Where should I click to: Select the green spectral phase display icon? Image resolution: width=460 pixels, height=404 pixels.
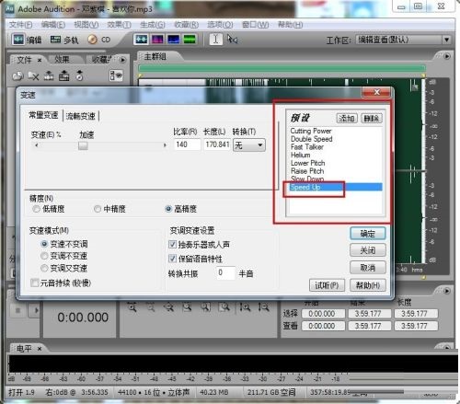(x=190, y=40)
